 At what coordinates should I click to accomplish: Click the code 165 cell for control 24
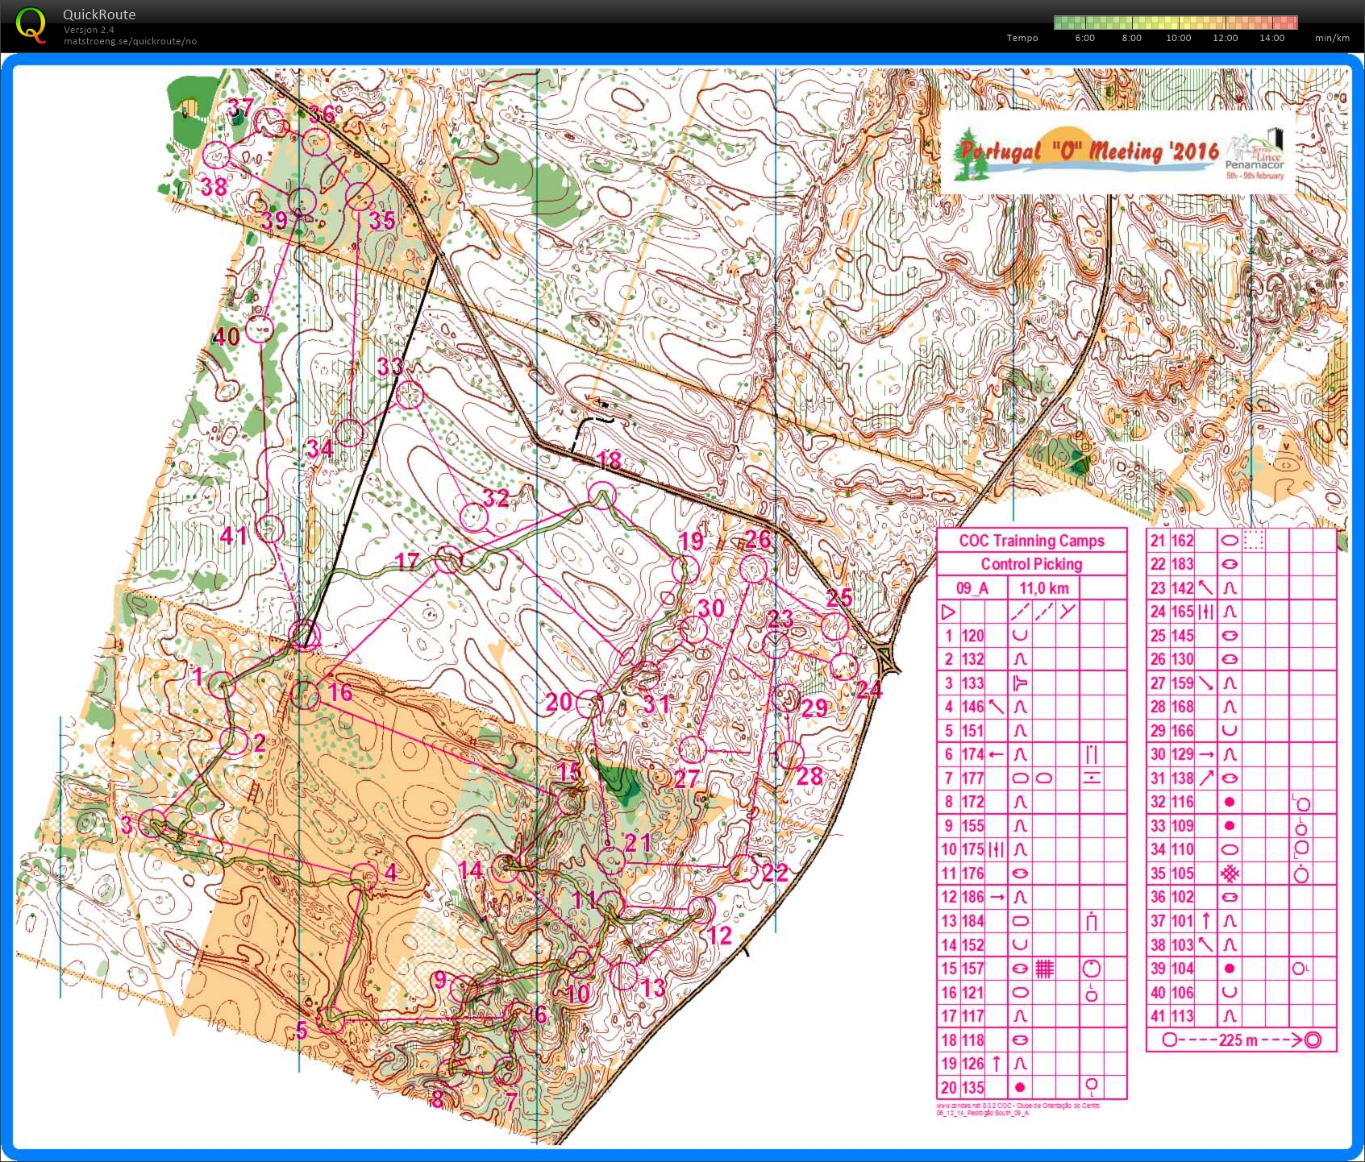tap(1182, 612)
